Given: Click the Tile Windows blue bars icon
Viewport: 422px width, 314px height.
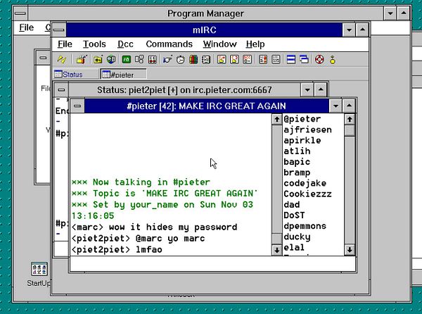Looking at the screenshot, I should point(291,60).
